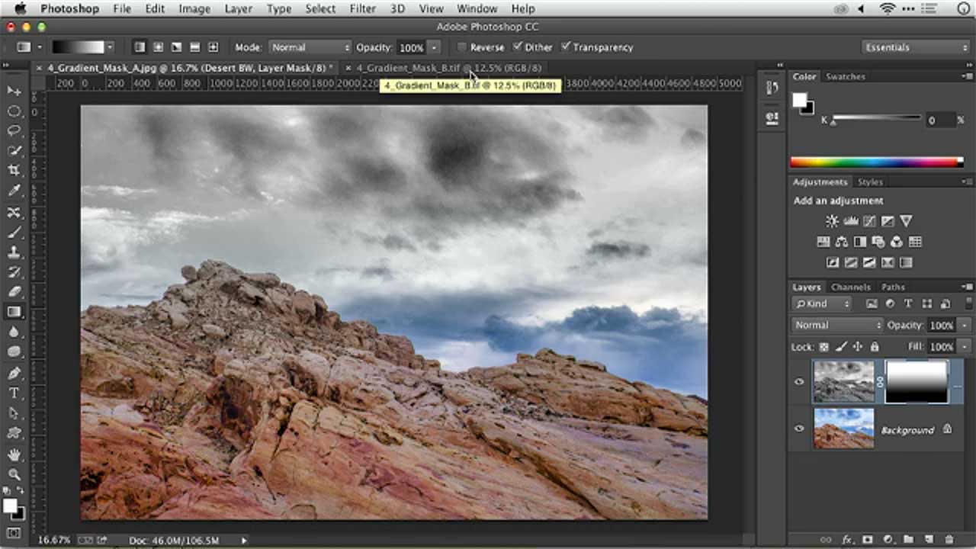Select the Eraser tool
The height and width of the screenshot is (549, 976).
point(14,291)
